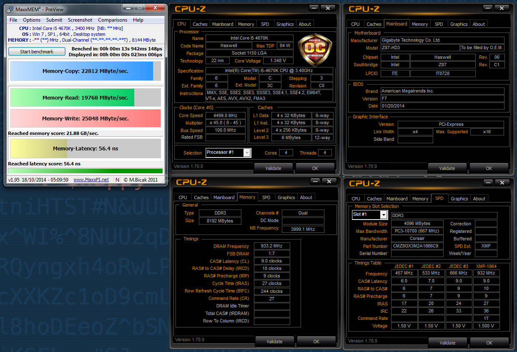Select Caches tab in CPU-Z Memory window
Screen dimensions: 517x352
pyautogui.click(x=201, y=197)
